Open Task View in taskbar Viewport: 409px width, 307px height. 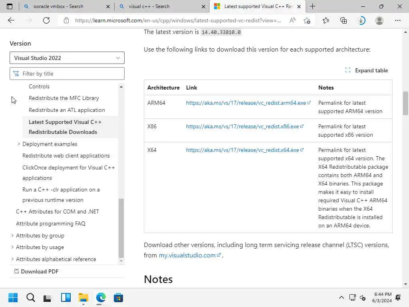pos(48,297)
